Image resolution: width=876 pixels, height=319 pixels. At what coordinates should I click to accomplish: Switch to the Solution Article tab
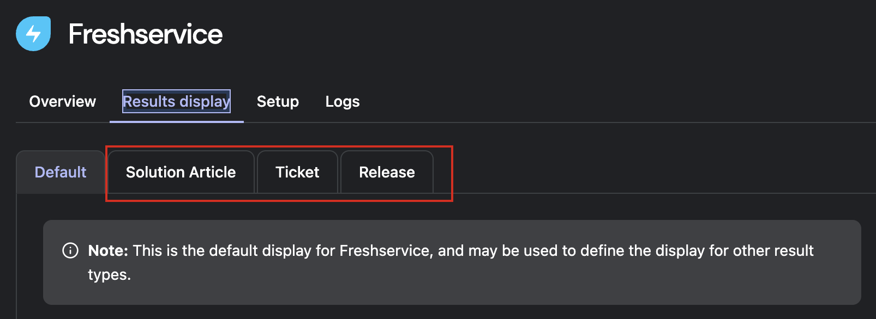(181, 173)
